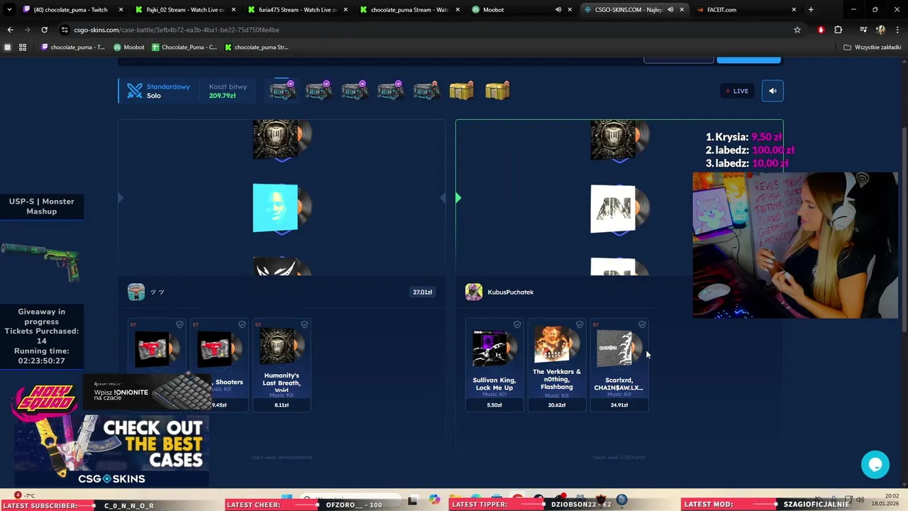The image size is (908, 511).
Task: Switch to the furia475 Stream tab
Action: point(298,10)
